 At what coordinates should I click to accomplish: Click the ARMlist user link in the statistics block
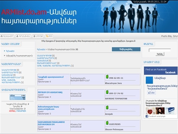coord(12,111)
